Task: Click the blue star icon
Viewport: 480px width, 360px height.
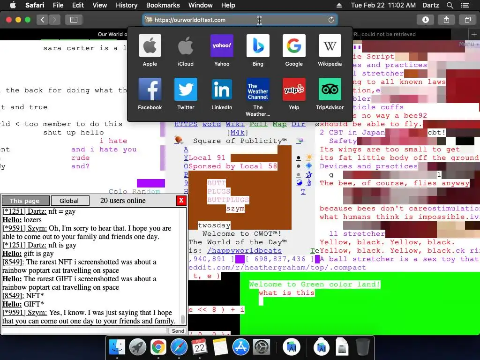Action: click(x=309, y=174)
